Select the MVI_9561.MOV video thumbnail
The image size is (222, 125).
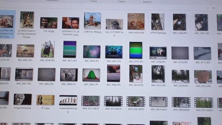(x=136, y=102)
